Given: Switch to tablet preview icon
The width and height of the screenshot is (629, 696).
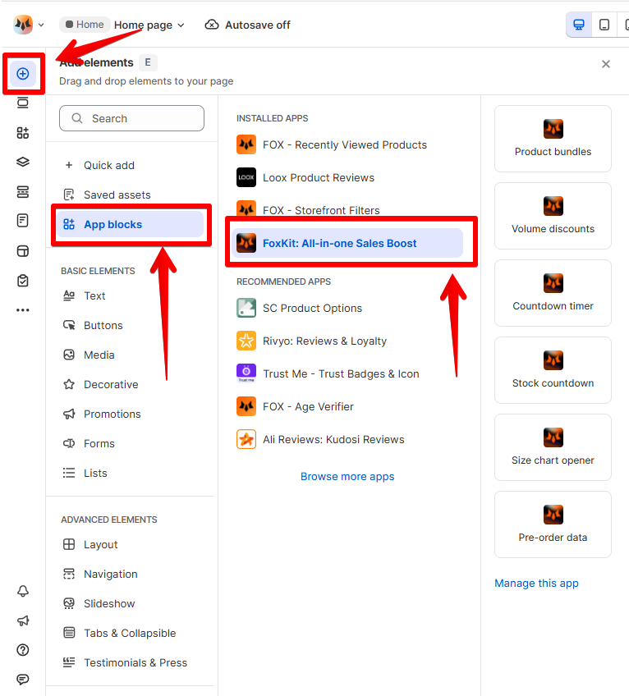Looking at the screenshot, I should coord(604,25).
